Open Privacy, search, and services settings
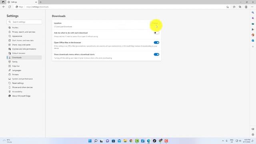The height and width of the screenshot is (144, 256). click(24, 32)
